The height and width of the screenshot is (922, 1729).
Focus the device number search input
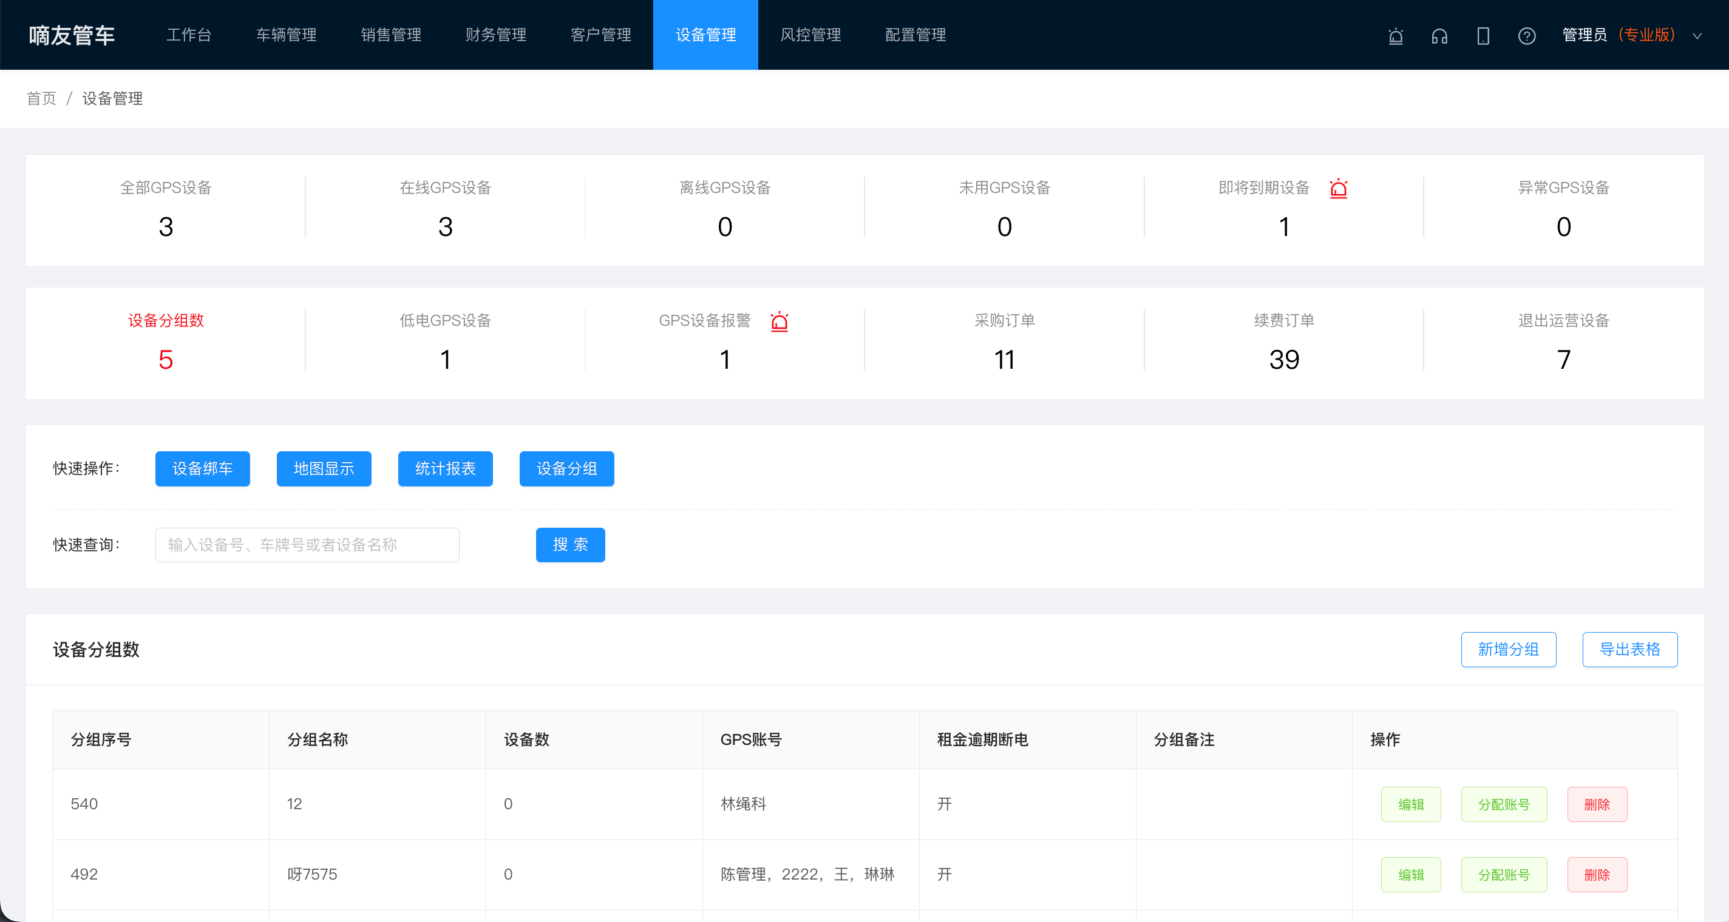tap(307, 545)
